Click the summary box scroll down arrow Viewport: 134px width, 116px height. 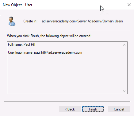124,91
